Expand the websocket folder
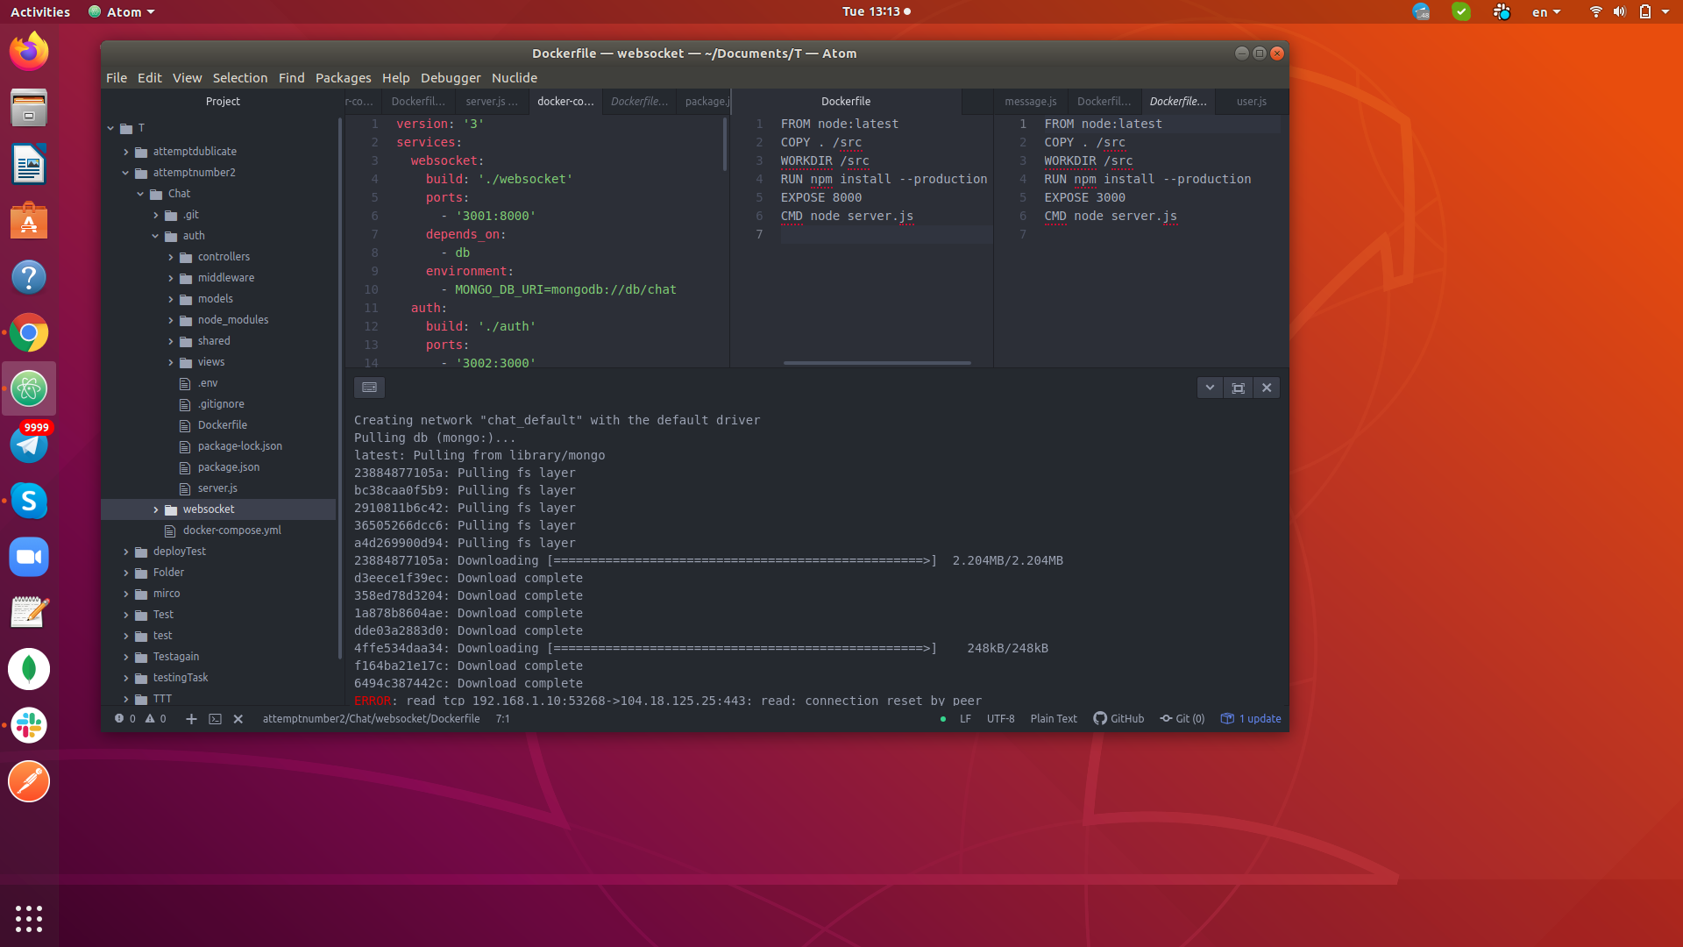 click(155, 509)
